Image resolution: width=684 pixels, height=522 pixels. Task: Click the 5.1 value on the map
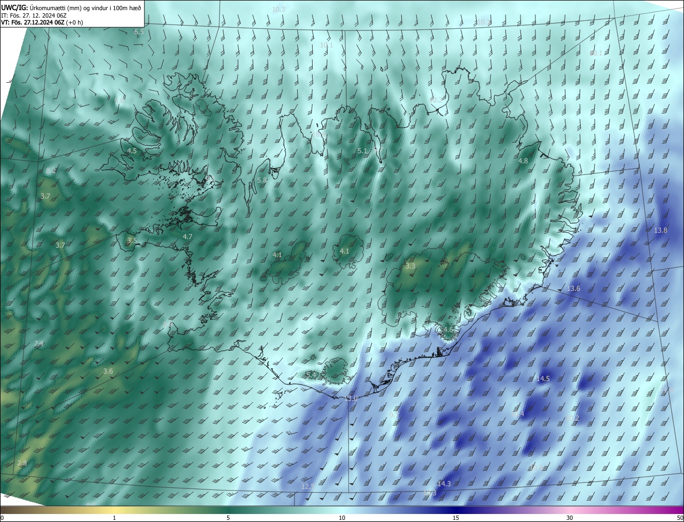[x=362, y=151]
